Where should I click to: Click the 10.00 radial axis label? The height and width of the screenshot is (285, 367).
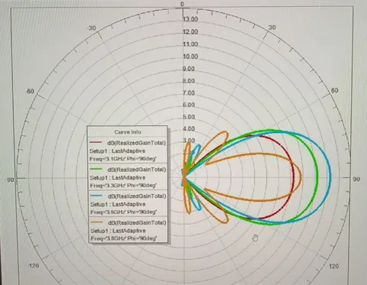tap(190, 57)
